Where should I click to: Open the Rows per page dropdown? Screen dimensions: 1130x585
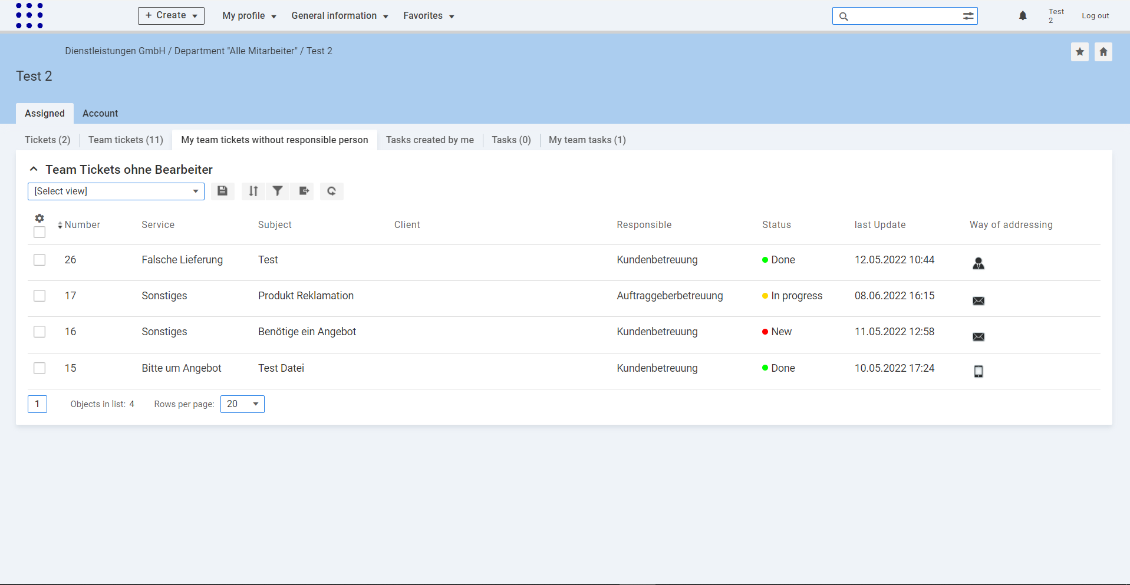pos(242,404)
